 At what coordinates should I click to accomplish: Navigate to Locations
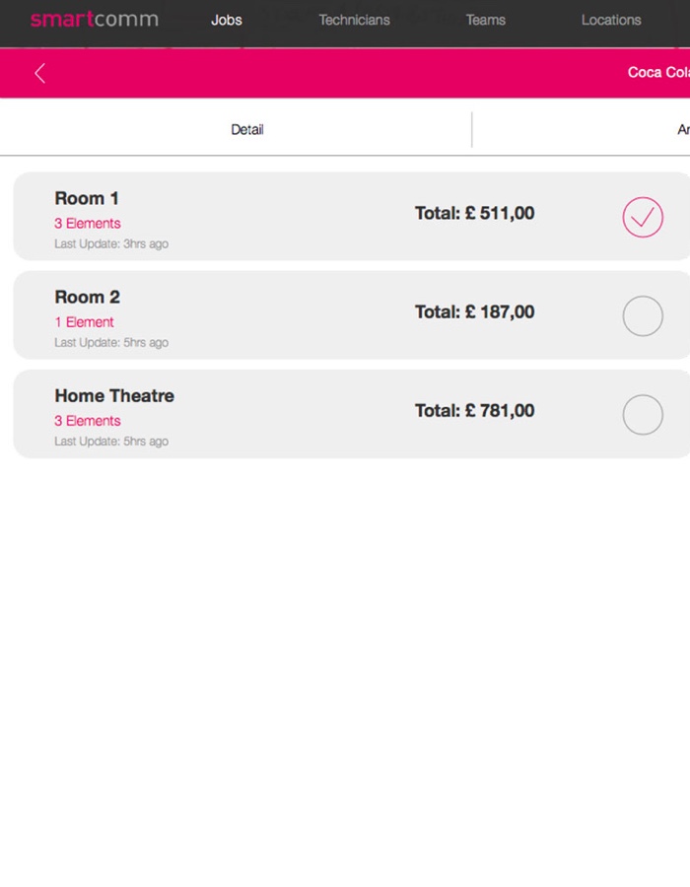coord(611,20)
